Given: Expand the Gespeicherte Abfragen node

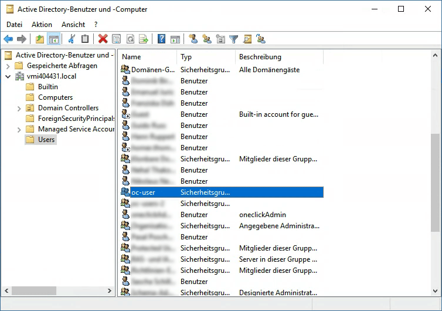Looking at the screenshot, I should [8, 66].
